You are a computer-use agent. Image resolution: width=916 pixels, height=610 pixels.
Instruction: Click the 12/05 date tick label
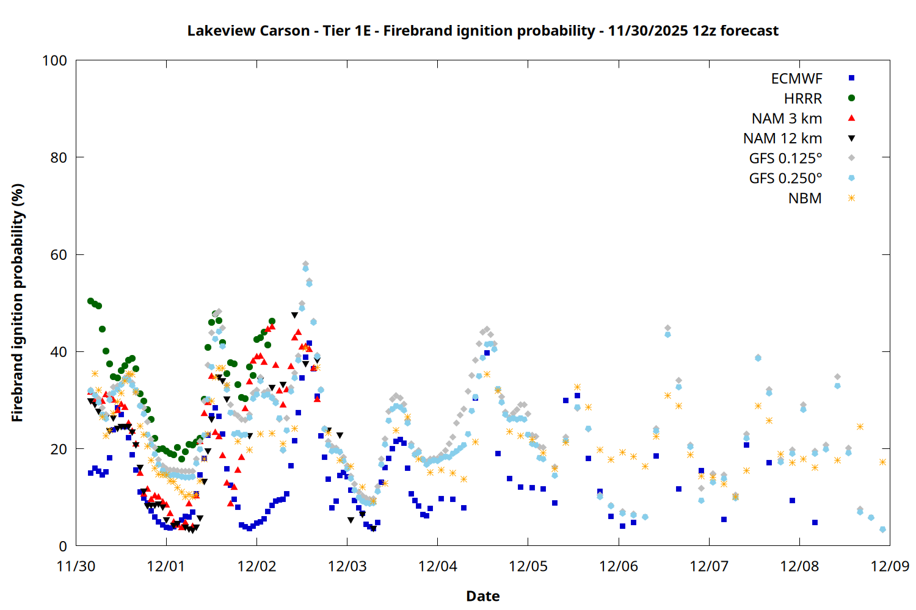coord(528,566)
